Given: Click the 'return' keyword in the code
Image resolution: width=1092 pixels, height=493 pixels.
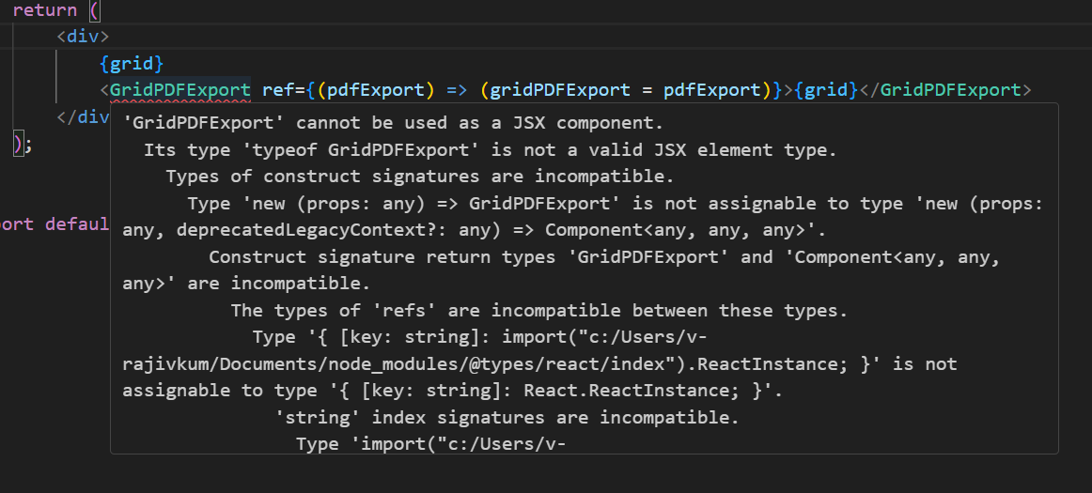Looking at the screenshot, I should (x=44, y=9).
